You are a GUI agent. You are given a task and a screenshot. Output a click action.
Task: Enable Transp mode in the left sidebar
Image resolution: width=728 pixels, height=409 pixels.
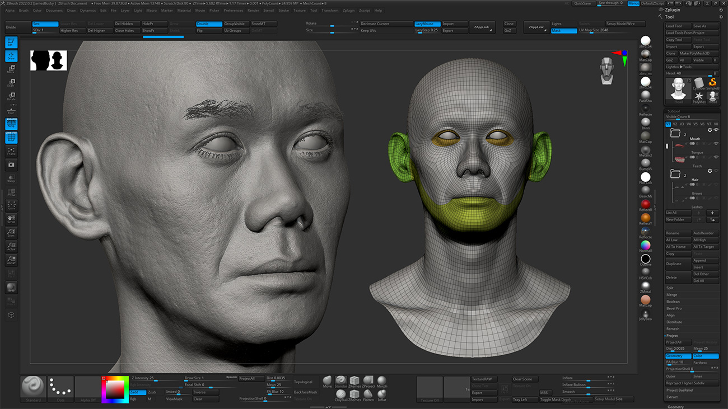[x=11, y=178]
